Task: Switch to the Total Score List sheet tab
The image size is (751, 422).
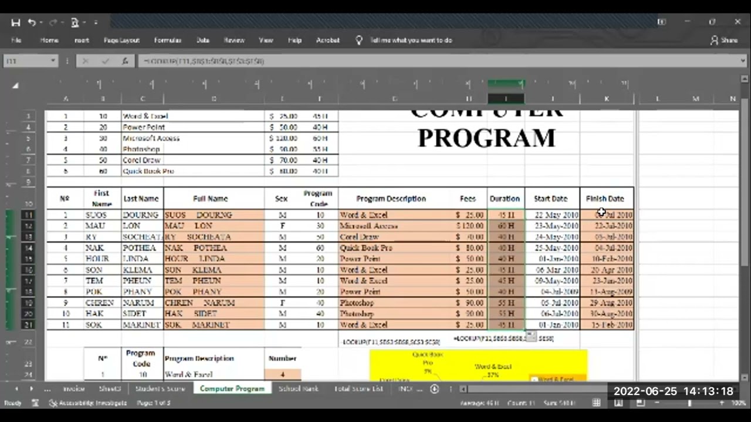Action: click(x=358, y=389)
